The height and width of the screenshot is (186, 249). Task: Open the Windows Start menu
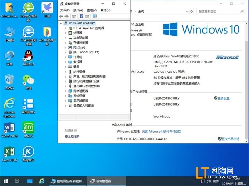coord(6,181)
